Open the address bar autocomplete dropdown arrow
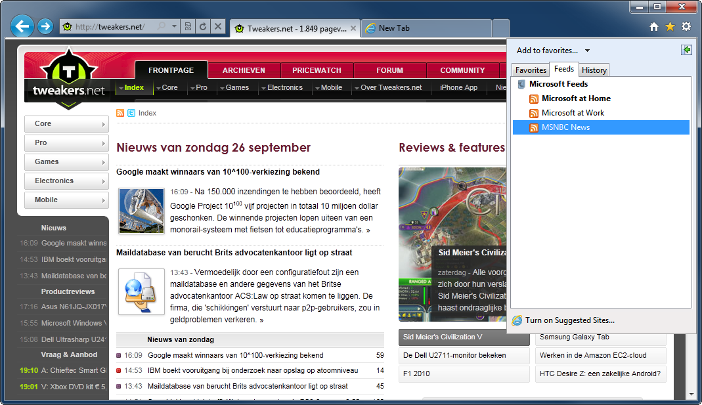The height and width of the screenshot is (405, 702). coord(174,26)
